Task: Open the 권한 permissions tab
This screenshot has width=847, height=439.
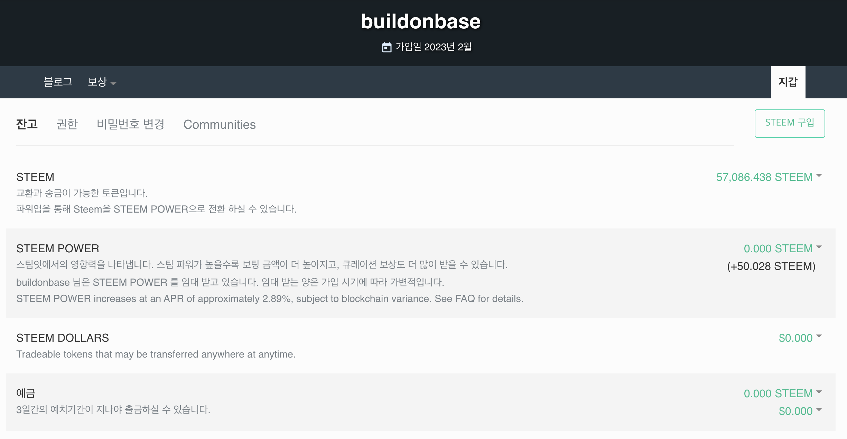Action: (67, 124)
